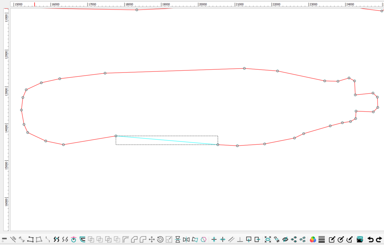Click the 20000 mark on horizontal ruler
Image resolution: width=384 pixels, height=245 pixels.
pyautogui.click(x=203, y=4)
